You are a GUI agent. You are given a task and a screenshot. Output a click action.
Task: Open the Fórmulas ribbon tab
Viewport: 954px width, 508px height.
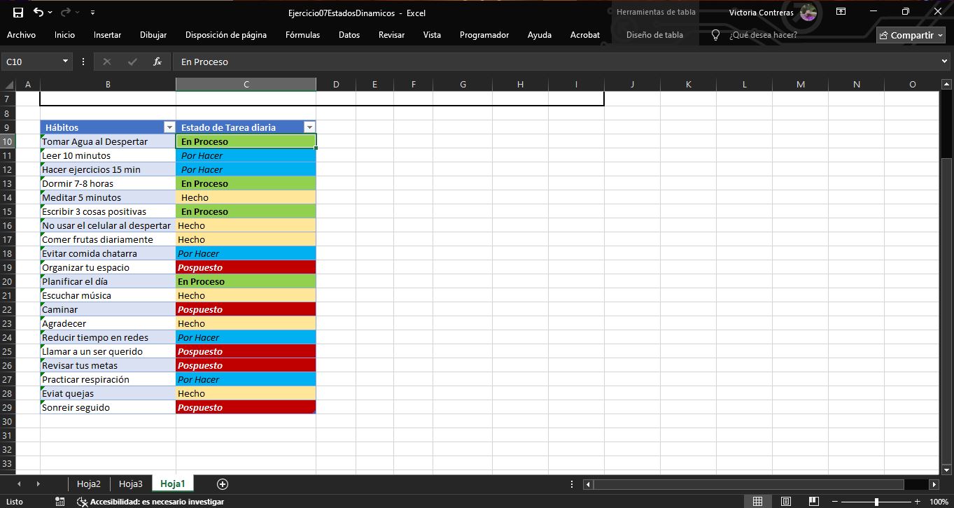click(x=302, y=35)
